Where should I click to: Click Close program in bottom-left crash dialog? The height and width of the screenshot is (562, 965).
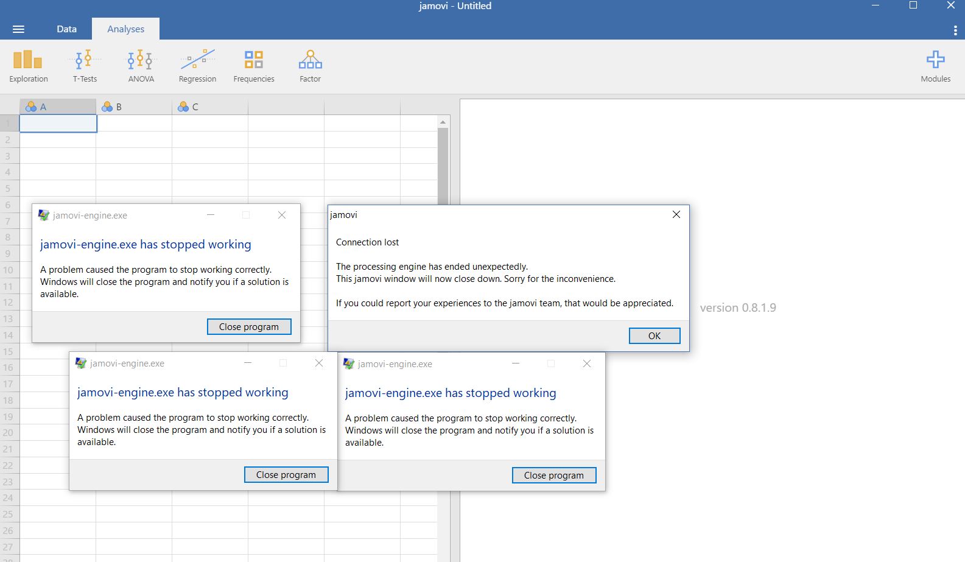point(286,474)
